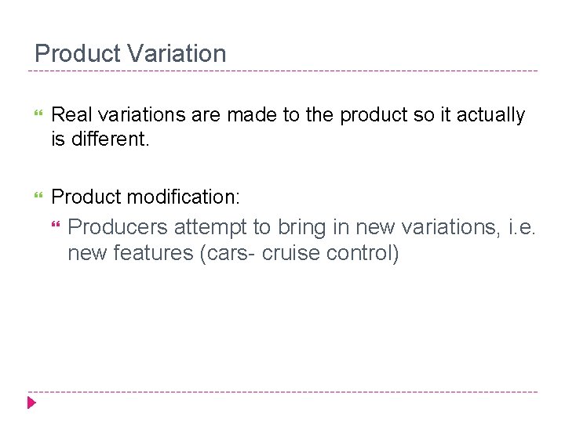Screen dimensions: 565x423
Task: Select the green bullet before "Product modification"
Action: [38, 195]
